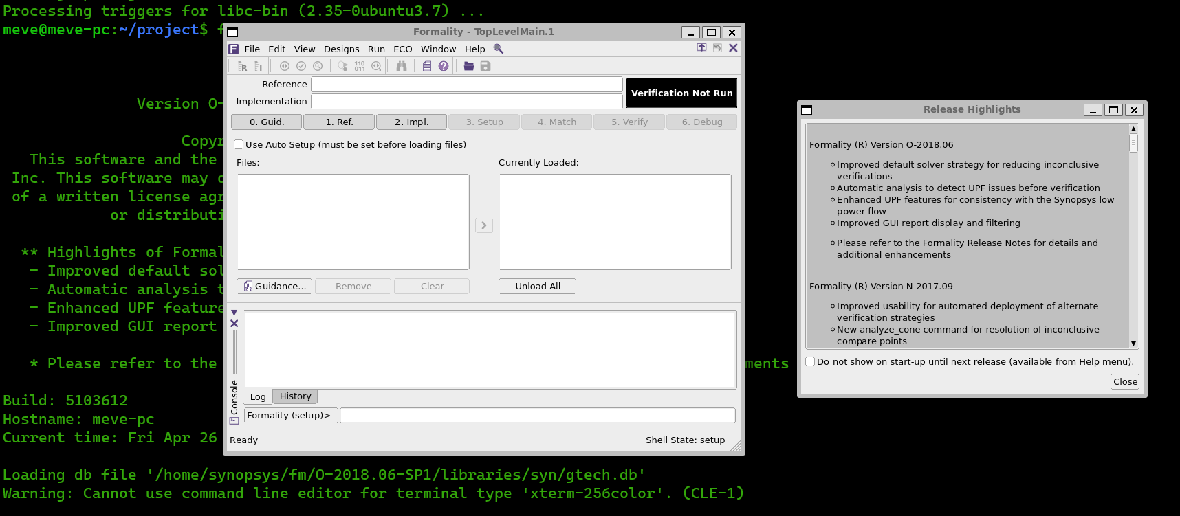The height and width of the screenshot is (516, 1180).
Task: Enable Use Auto Setup checkbox
Action: [x=239, y=144]
